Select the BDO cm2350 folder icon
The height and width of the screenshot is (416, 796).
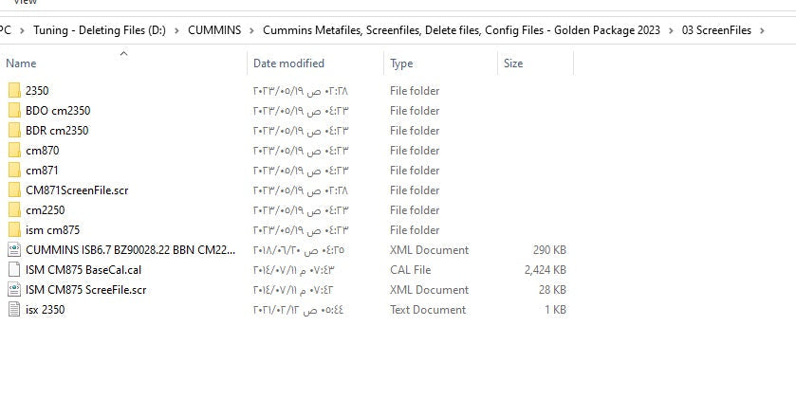coord(14,111)
